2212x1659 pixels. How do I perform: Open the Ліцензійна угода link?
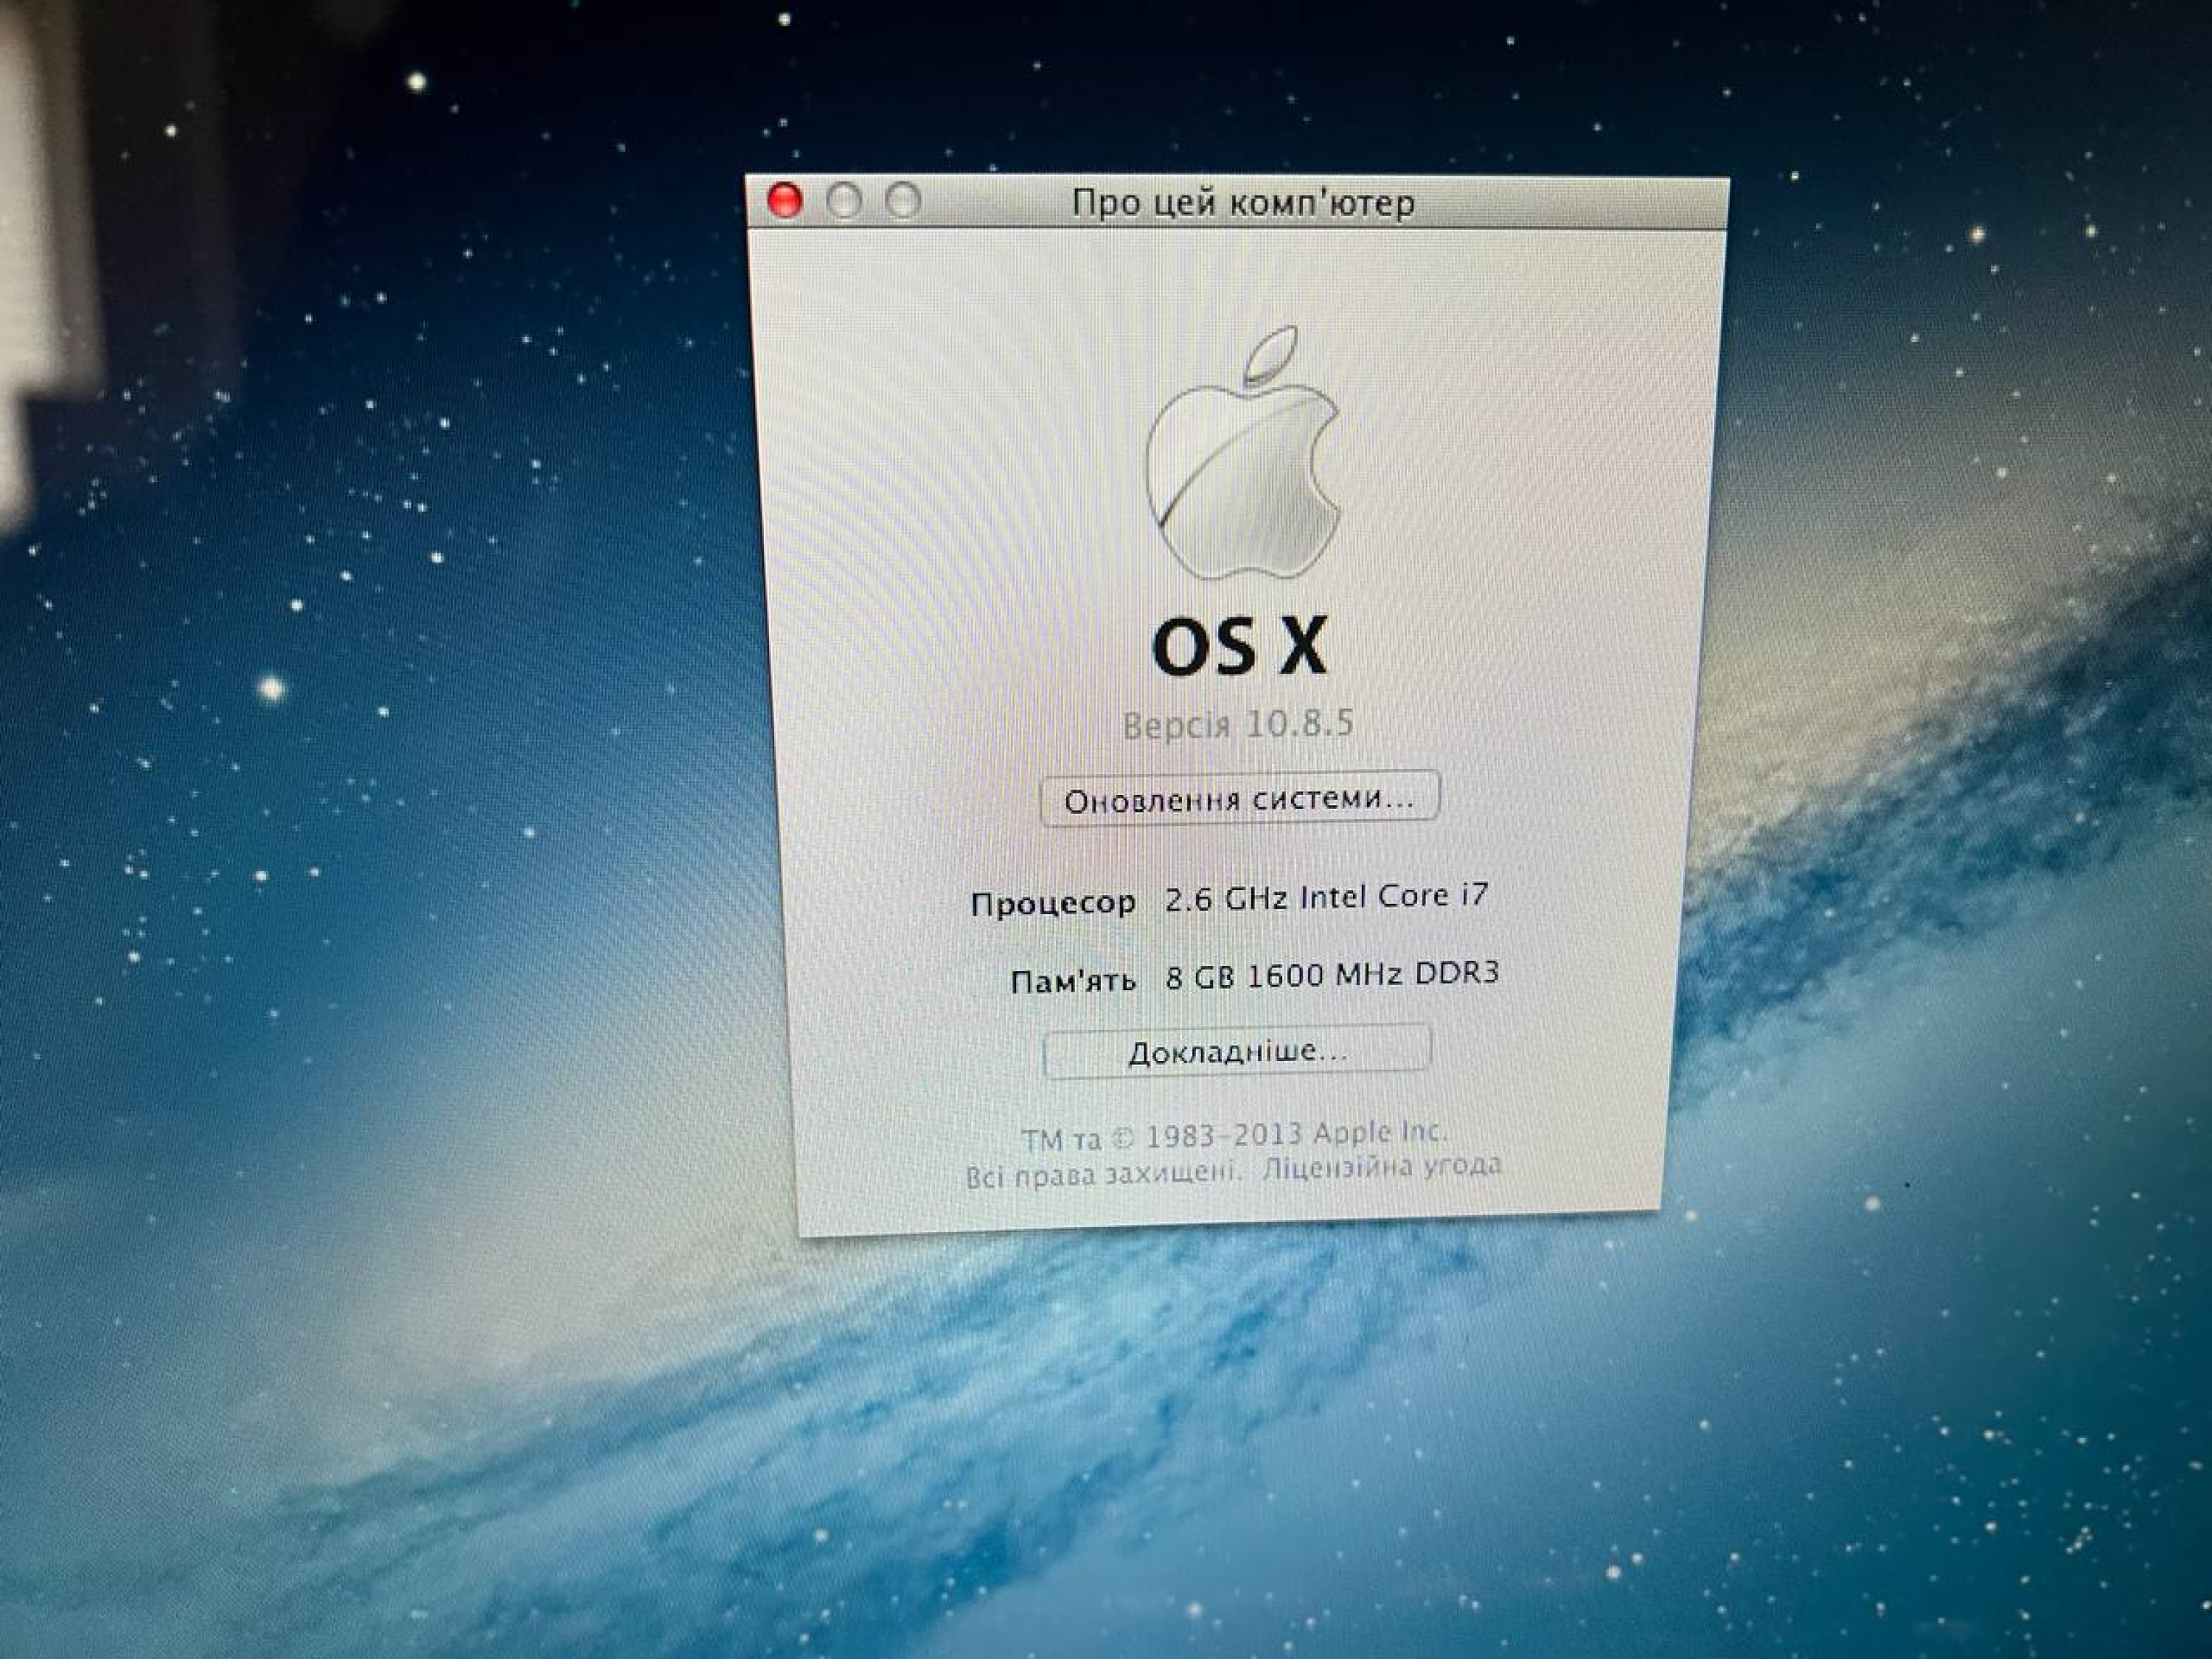coord(1381,1167)
